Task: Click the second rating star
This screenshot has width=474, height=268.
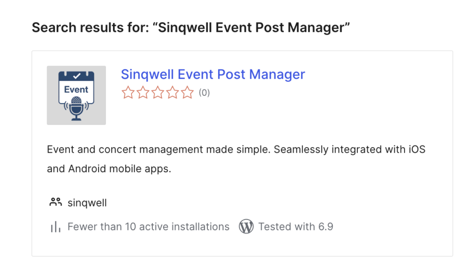Action: [x=143, y=93]
